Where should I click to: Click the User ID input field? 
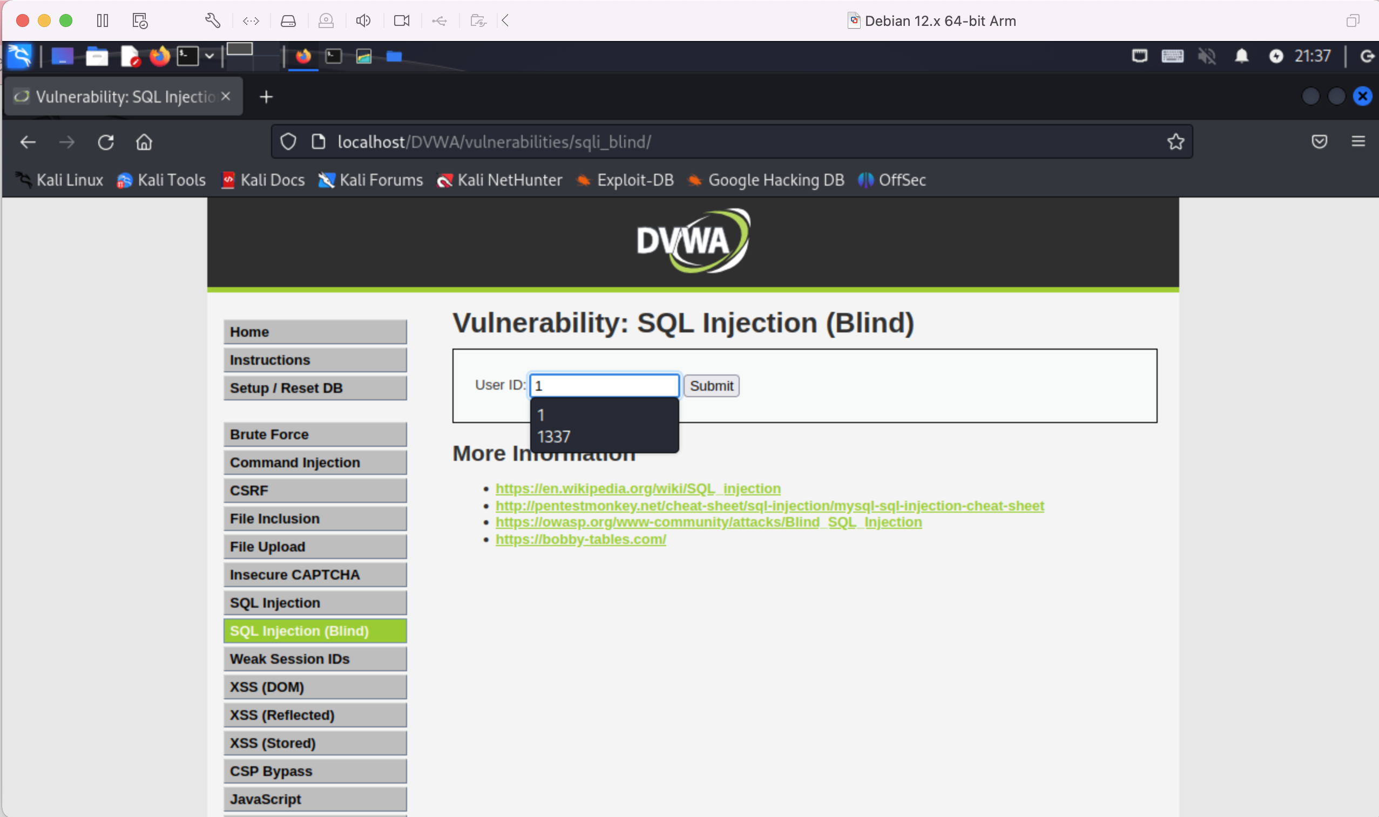click(604, 385)
